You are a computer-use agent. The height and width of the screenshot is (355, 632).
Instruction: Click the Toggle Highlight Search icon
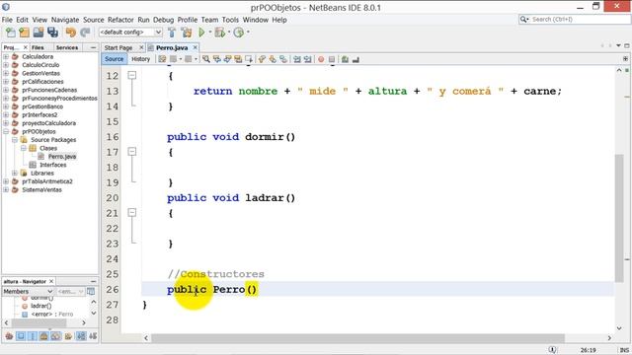238,59
